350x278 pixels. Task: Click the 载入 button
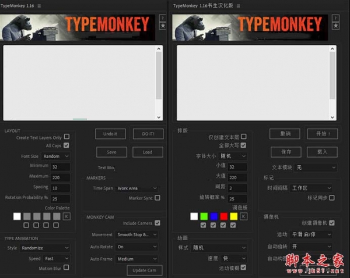(322, 152)
